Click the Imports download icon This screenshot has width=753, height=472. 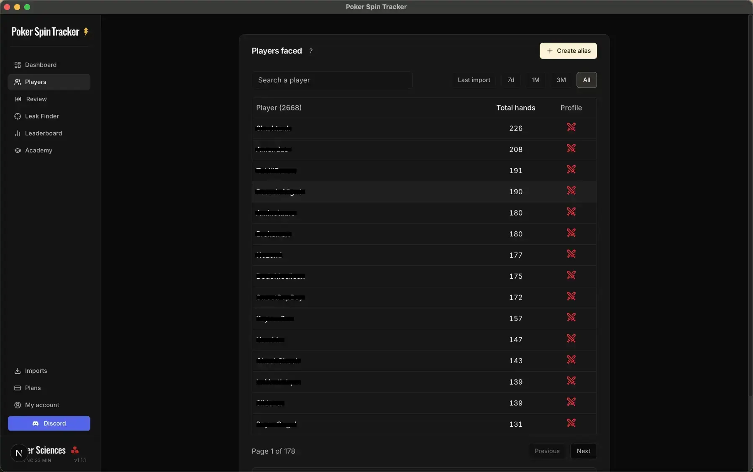click(x=18, y=371)
